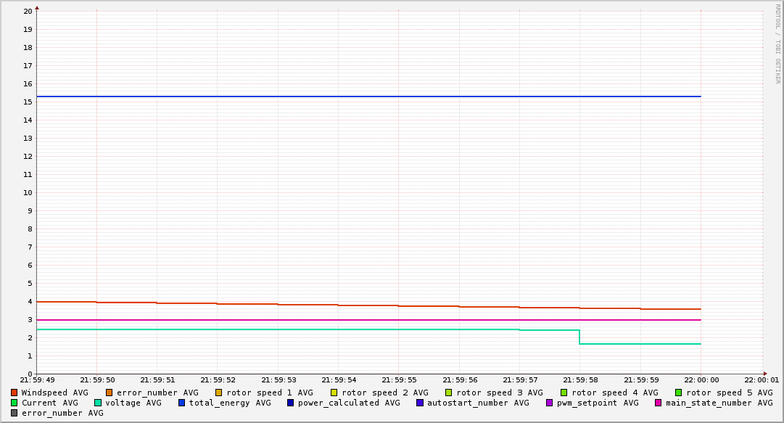Click the 20 label on the y-axis
The width and height of the screenshot is (784, 423).
(x=28, y=12)
